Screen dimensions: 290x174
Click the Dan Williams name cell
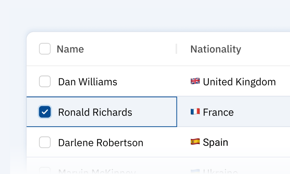(88, 82)
